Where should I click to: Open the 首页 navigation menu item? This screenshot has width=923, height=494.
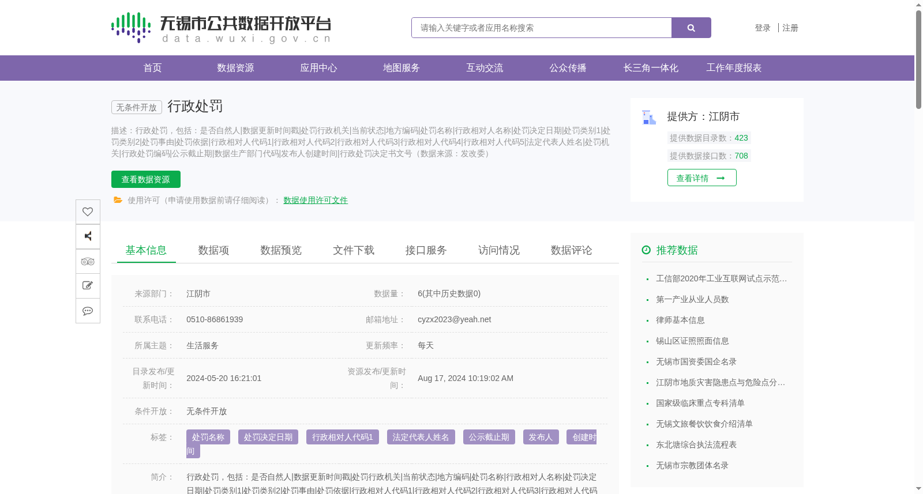click(x=152, y=68)
